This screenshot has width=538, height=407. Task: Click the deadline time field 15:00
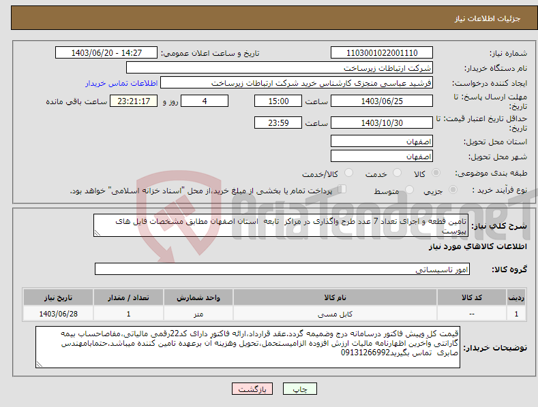278,101
